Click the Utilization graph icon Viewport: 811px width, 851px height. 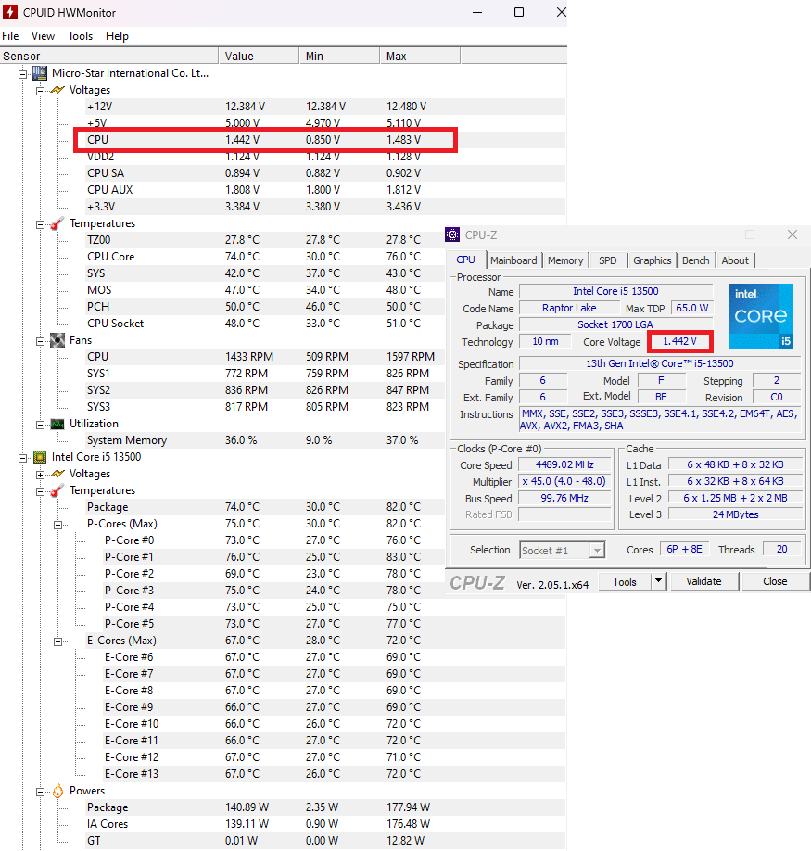point(57,424)
